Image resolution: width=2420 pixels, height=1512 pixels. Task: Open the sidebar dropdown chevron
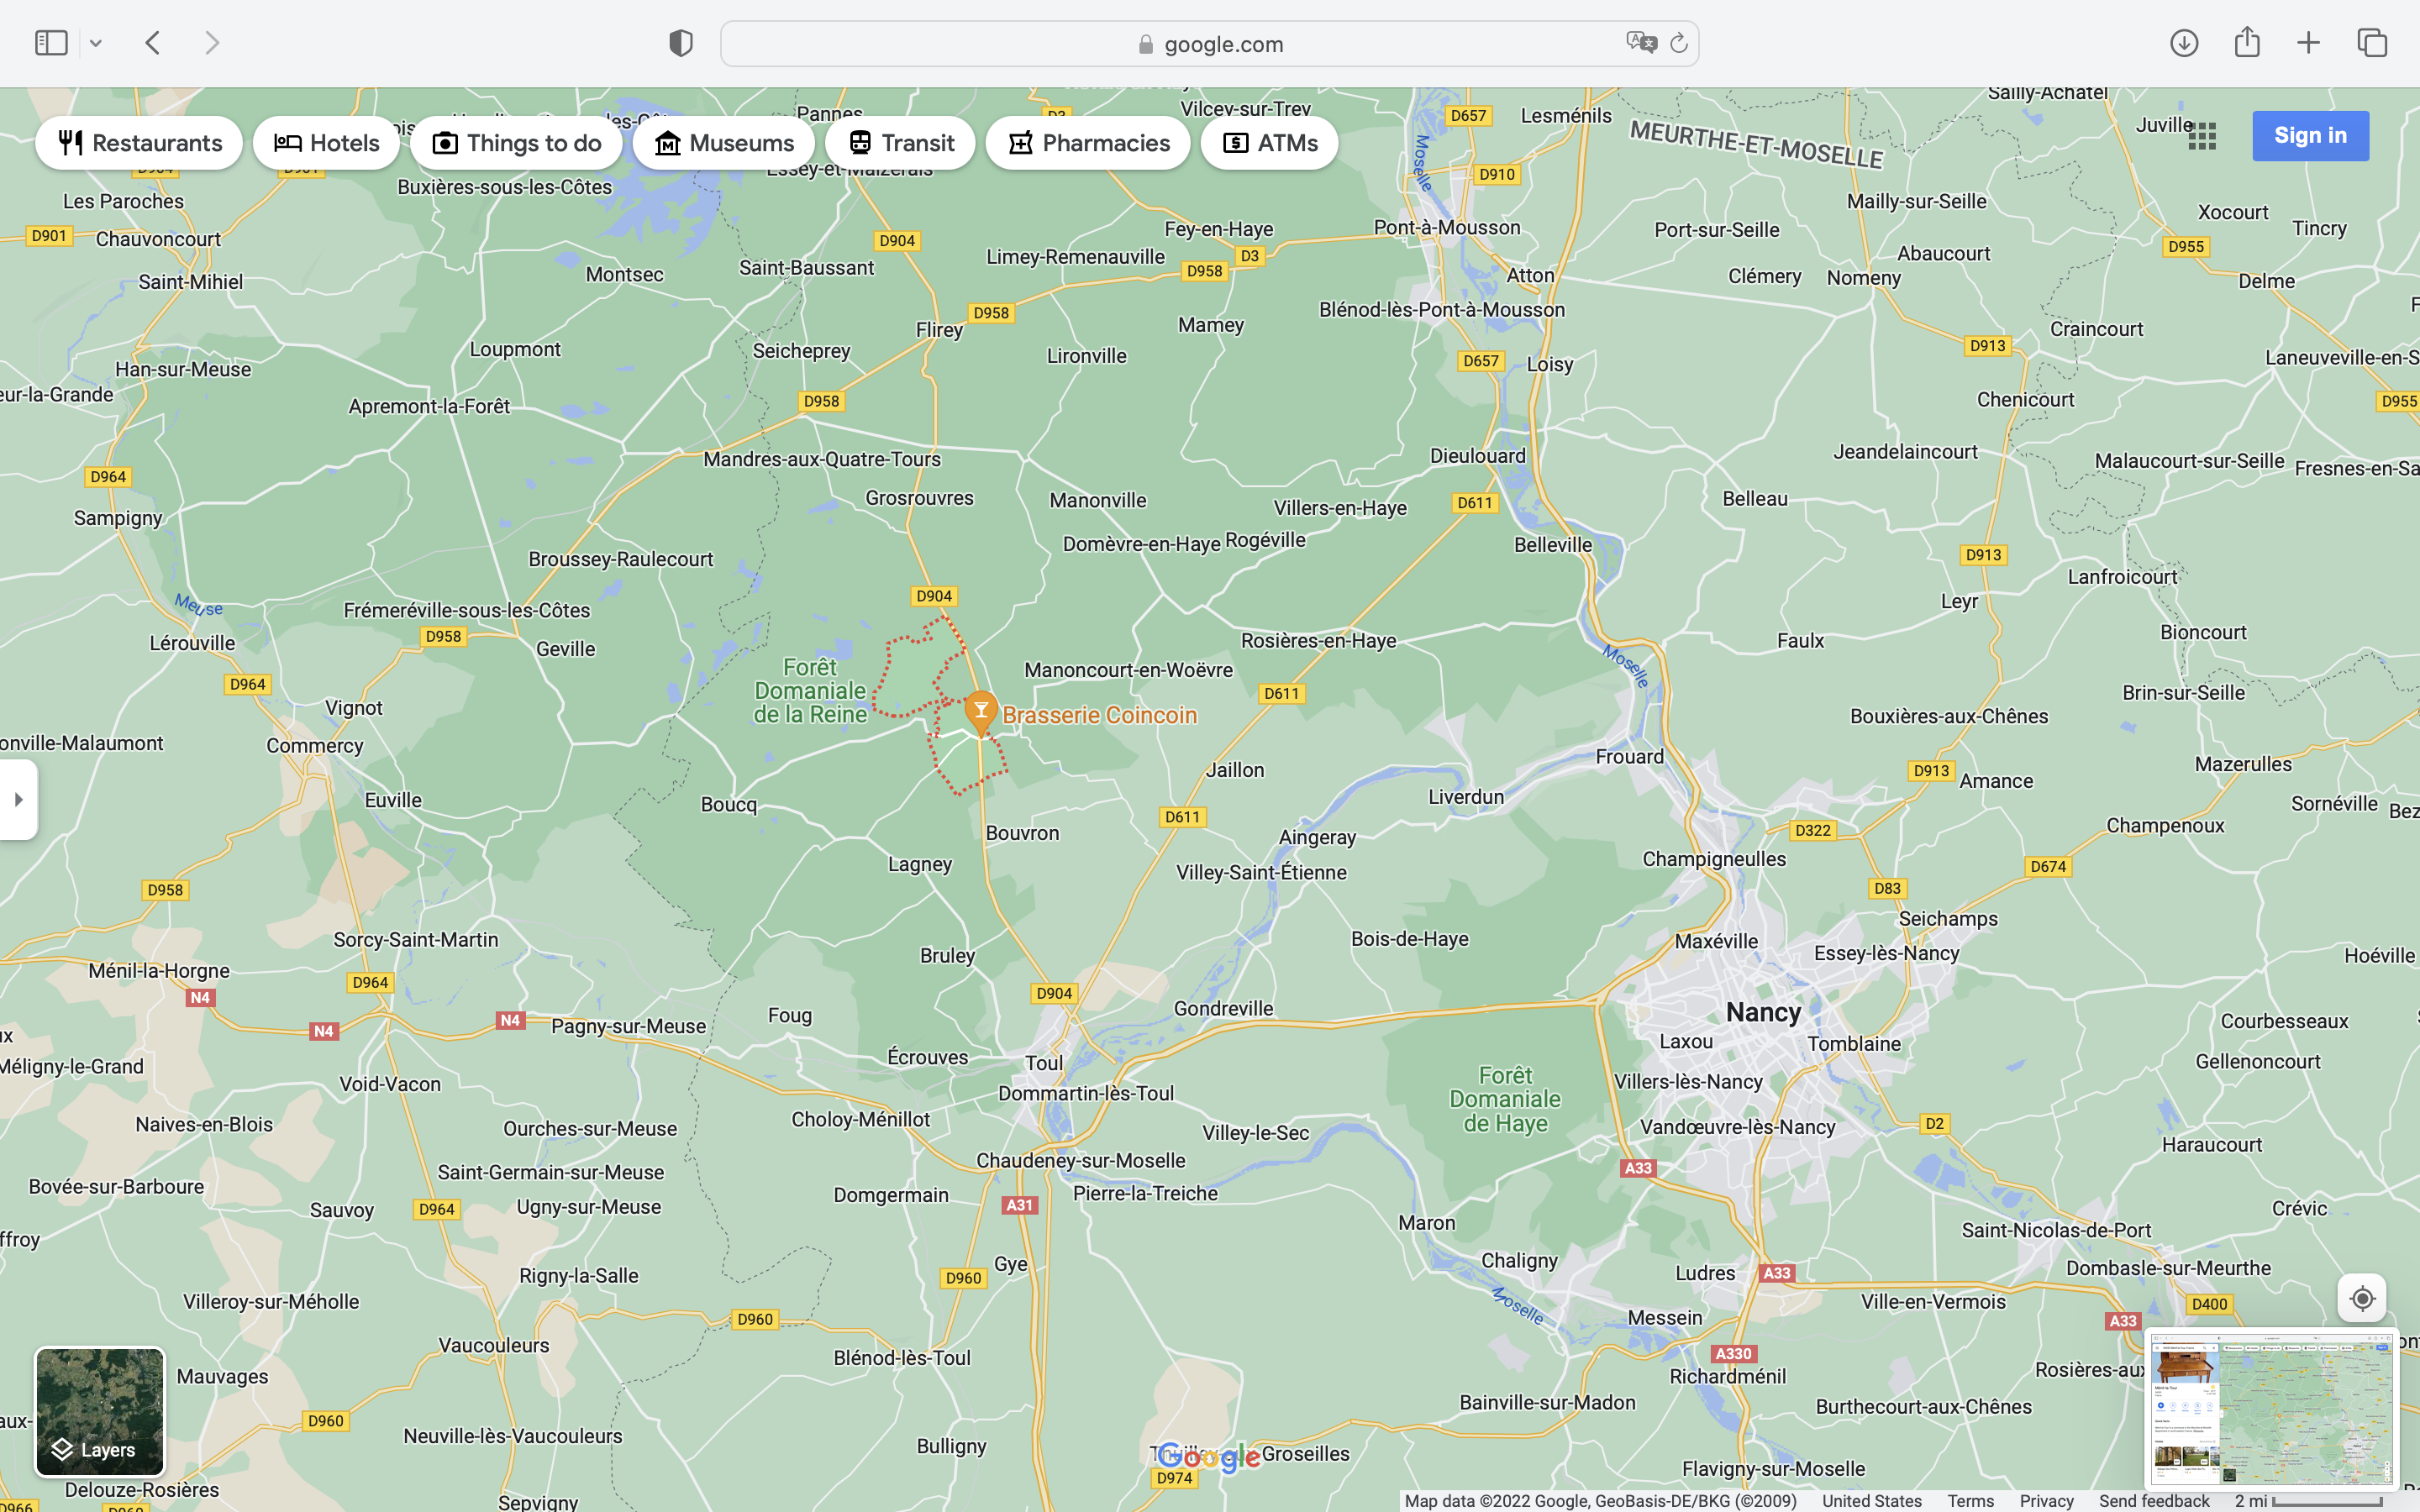click(x=96, y=43)
